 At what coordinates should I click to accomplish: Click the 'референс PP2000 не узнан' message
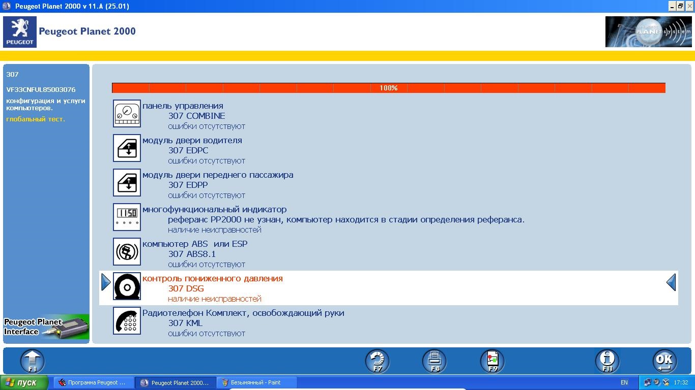tap(346, 219)
